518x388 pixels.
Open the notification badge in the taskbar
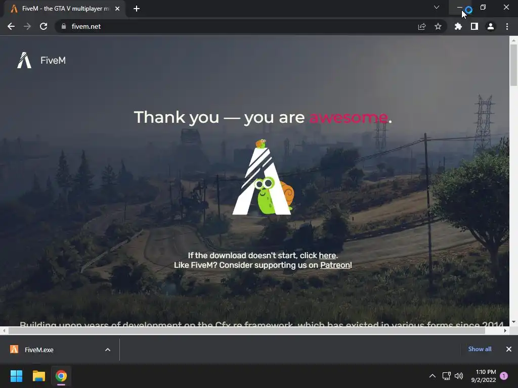[504, 376]
